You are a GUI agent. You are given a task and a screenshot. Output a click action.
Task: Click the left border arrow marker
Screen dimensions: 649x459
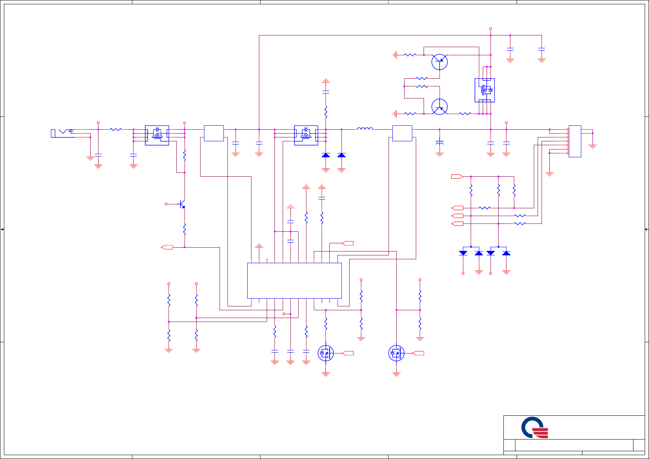click(x=2, y=229)
